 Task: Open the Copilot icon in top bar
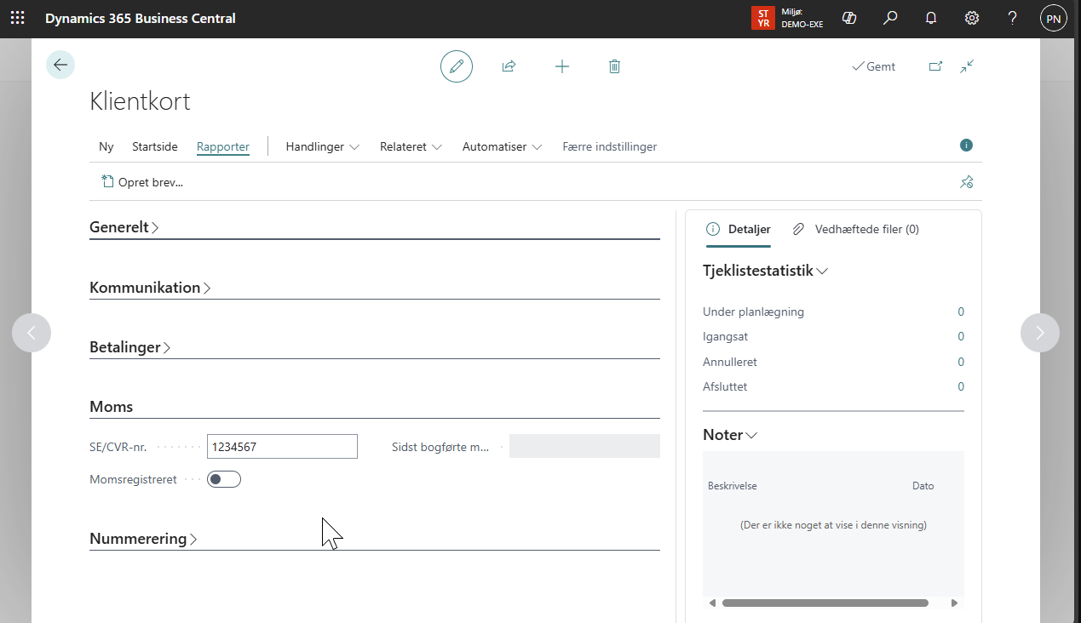[x=848, y=18]
